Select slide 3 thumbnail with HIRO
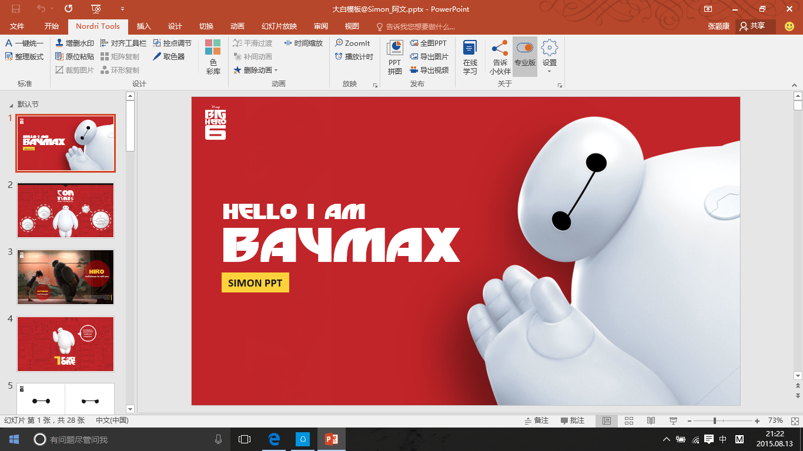803x451 pixels. pyautogui.click(x=66, y=277)
